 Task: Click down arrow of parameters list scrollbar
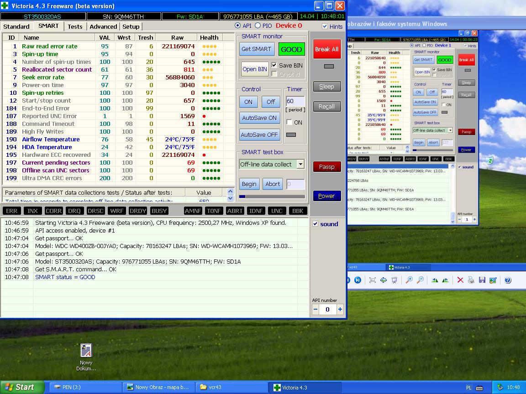click(230, 198)
